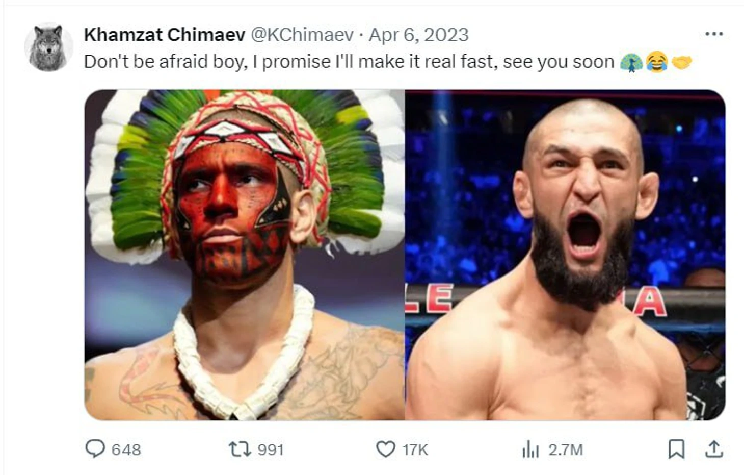The height and width of the screenshot is (475, 744).
Task: Bookmark this tweet
Action: [x=676, y=449]
